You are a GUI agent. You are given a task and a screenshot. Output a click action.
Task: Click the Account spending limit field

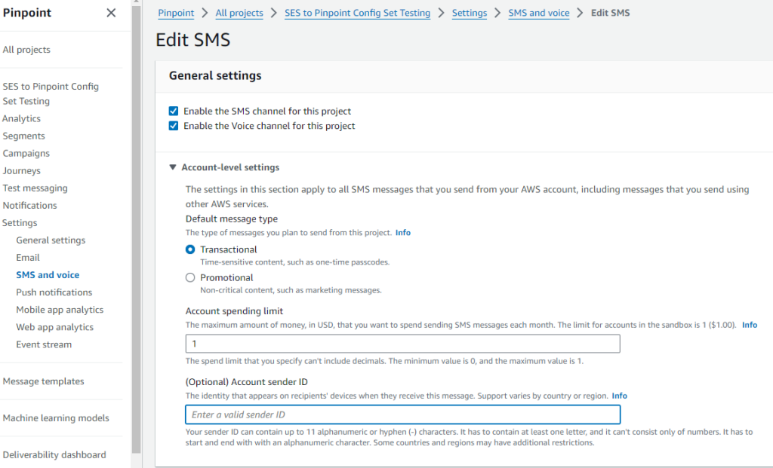[403, 344]
